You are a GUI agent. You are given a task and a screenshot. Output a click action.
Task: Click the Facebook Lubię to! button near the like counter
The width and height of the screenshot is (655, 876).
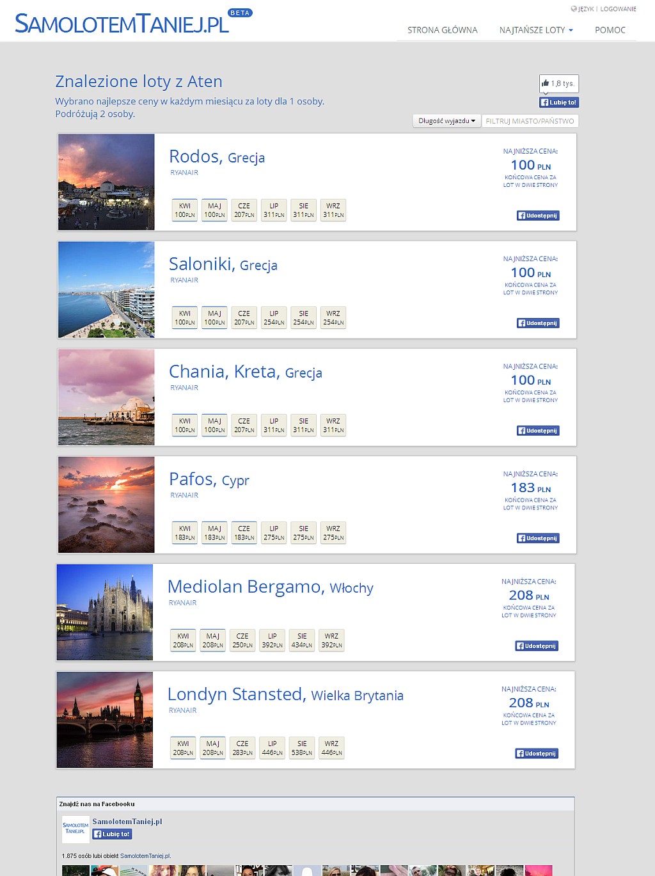pyautogui.click(x=559, y=102)
